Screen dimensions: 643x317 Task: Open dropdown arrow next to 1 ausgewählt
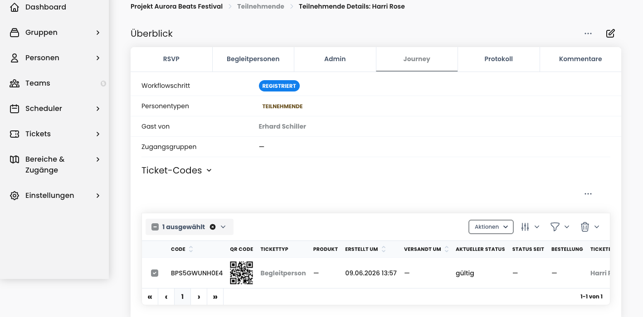click(223, 227)
